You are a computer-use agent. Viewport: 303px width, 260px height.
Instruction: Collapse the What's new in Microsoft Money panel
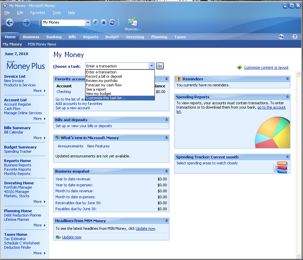click(166, 137)
